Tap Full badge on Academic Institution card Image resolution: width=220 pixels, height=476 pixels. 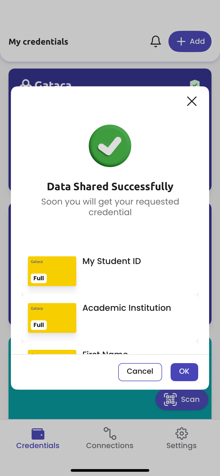coord(39,325)
